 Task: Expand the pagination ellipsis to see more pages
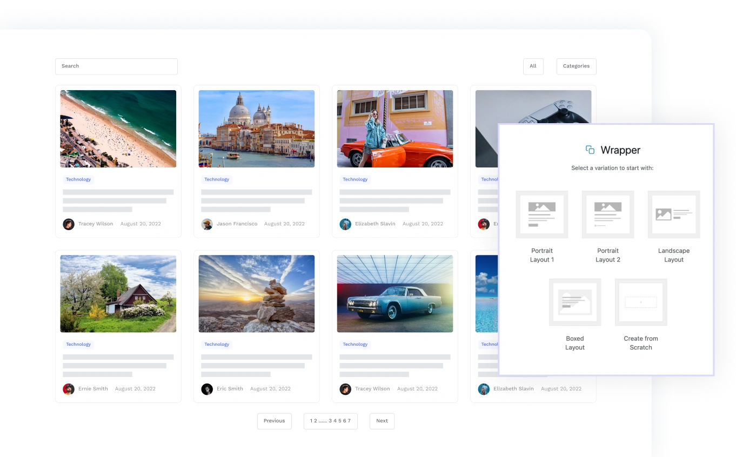[x=323, y=420]
